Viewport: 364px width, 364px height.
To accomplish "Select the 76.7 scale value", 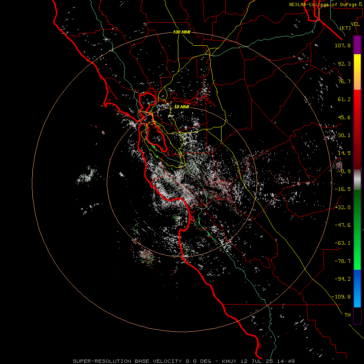I will tap(344, 81).
